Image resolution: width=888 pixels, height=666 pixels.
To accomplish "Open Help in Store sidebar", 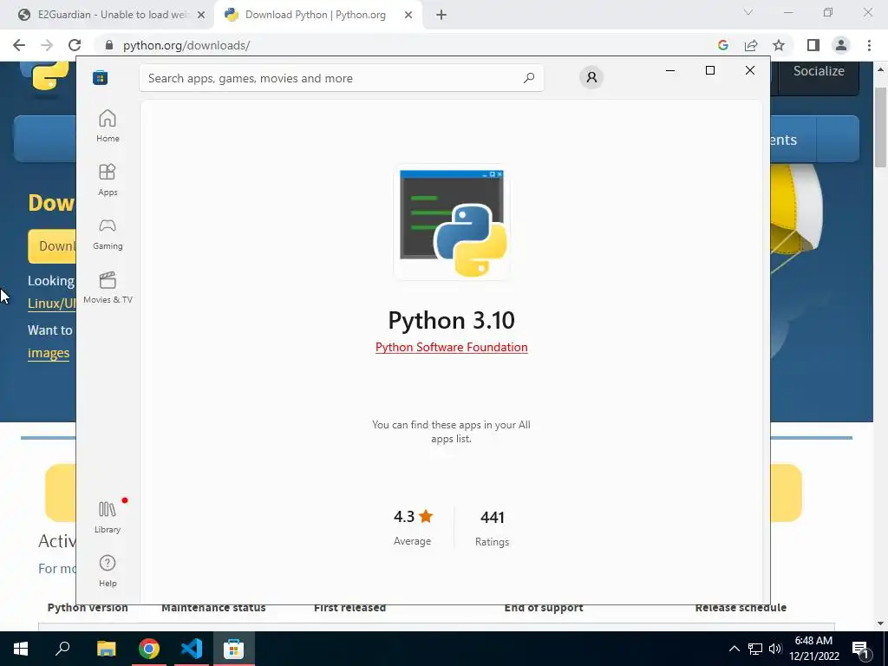I will click(x=108, y=571).
